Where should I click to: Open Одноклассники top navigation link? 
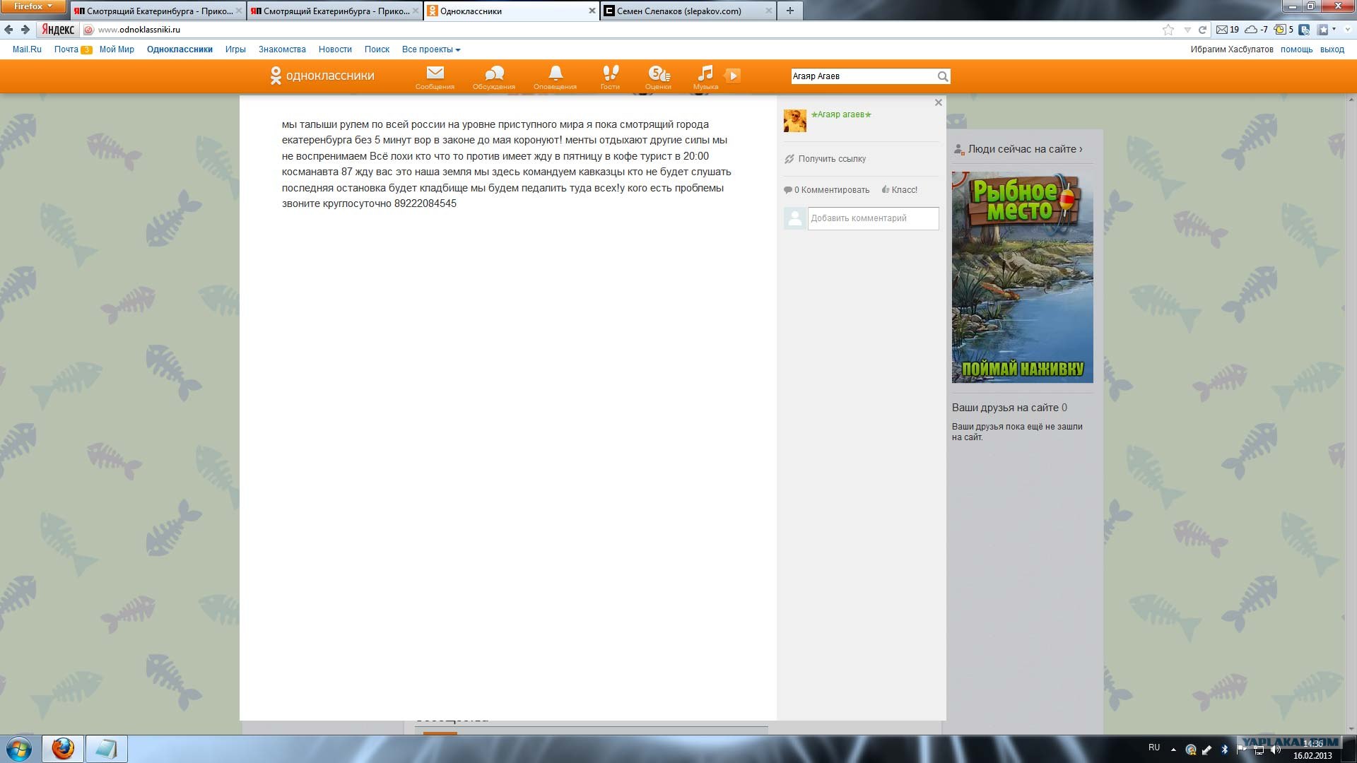(180, 49)
